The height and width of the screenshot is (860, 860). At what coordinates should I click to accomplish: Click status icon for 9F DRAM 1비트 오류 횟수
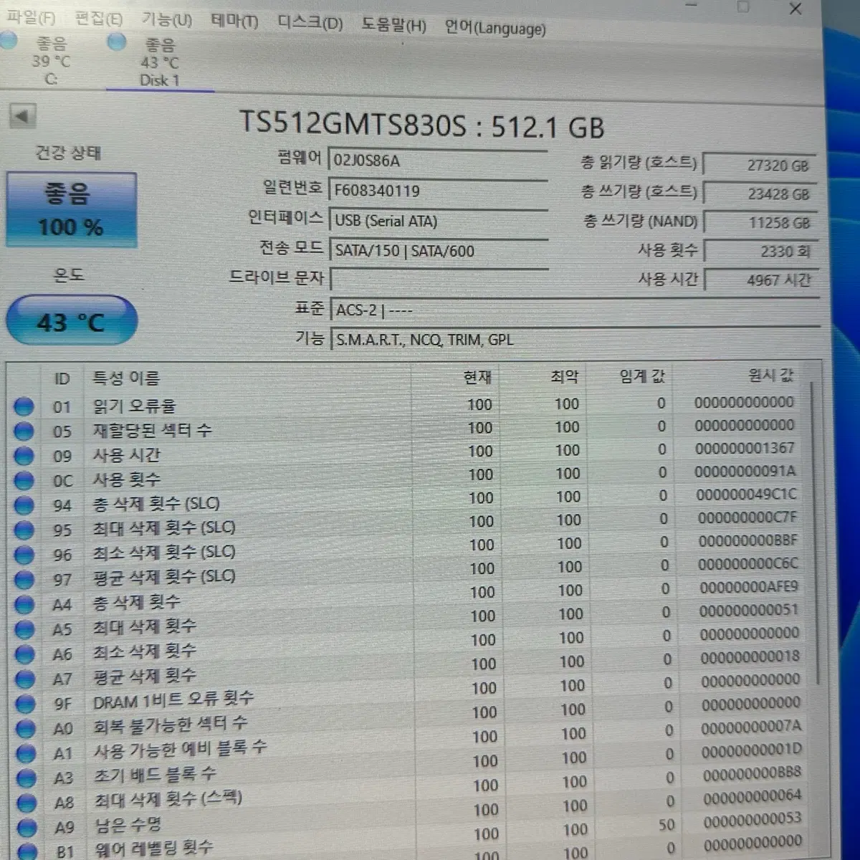25,704
